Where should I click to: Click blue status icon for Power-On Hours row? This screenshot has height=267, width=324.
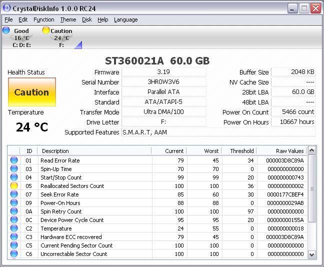(14, 202)
